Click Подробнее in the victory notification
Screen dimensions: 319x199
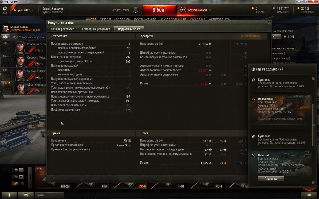(x=271, y=179)
